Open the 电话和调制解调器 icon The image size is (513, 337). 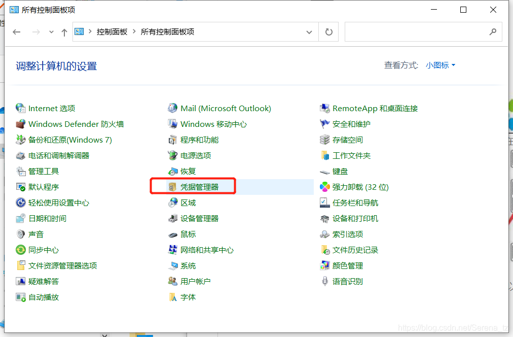(21, 156)
